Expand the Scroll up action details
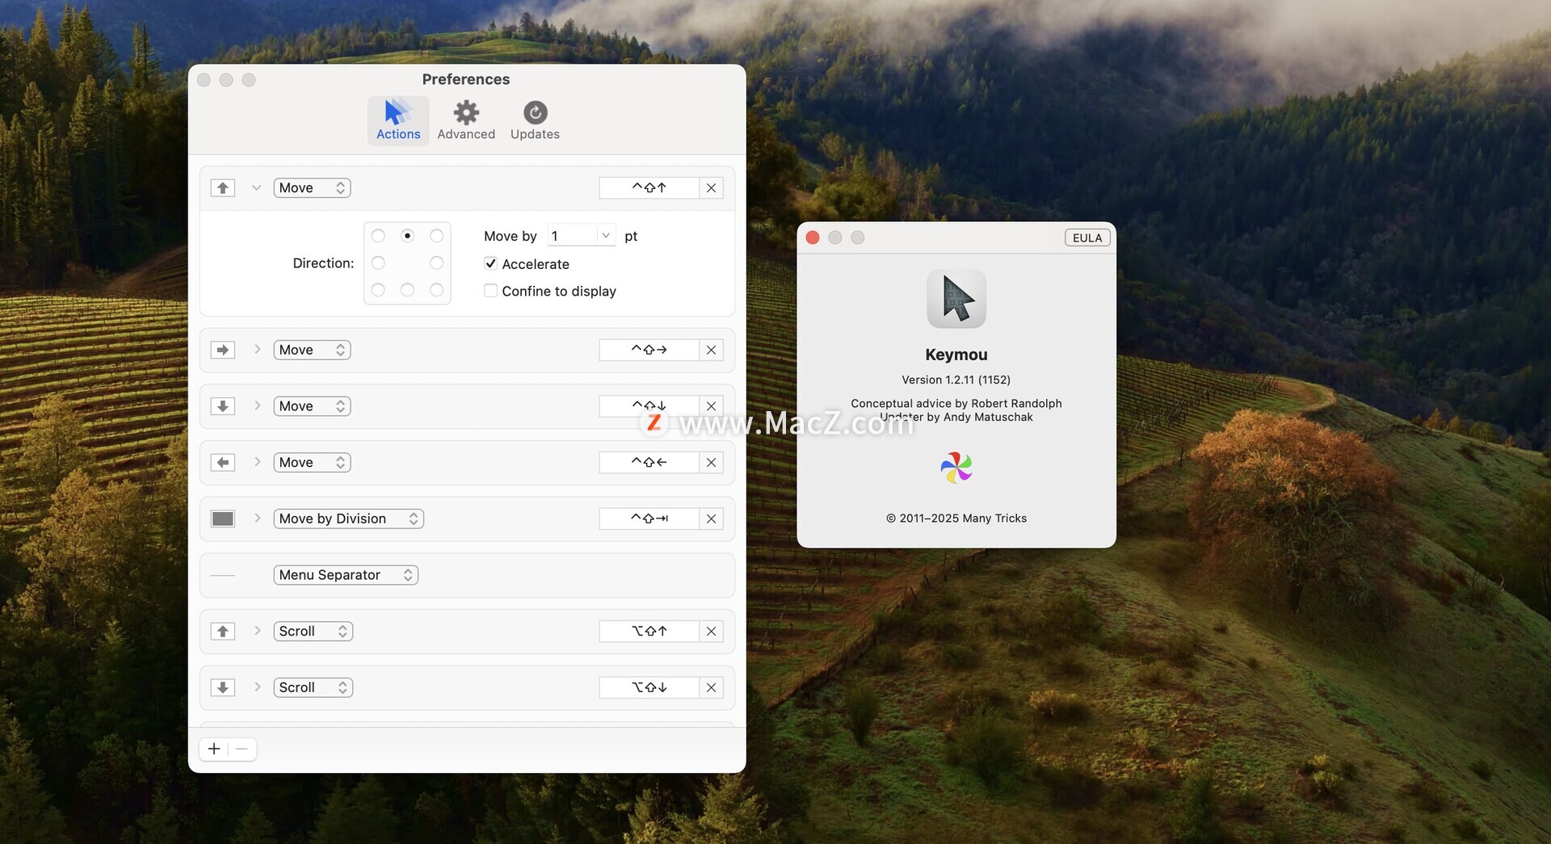The image size is (1551, 844). 257,631
